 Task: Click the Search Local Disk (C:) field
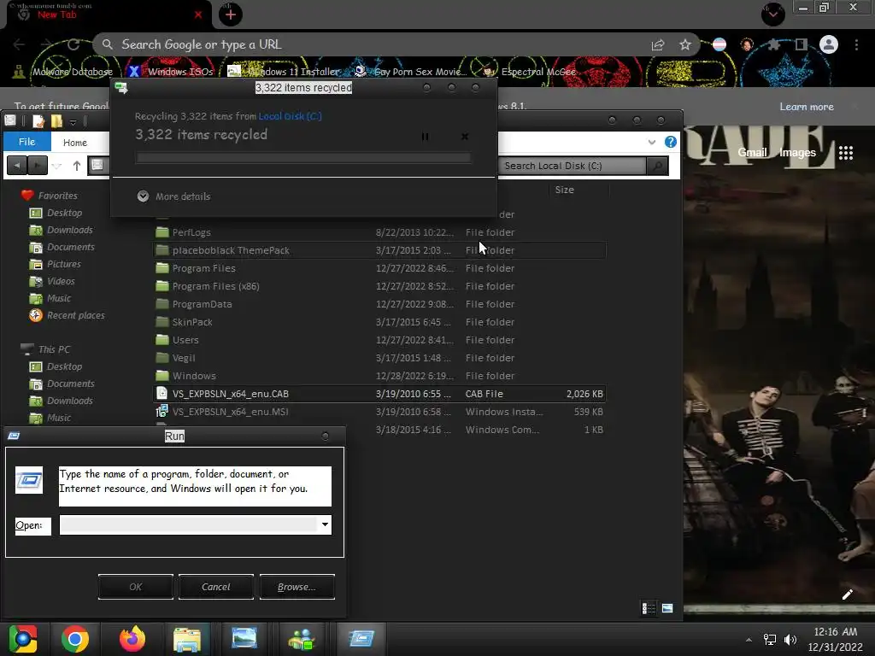coord(572,166)
